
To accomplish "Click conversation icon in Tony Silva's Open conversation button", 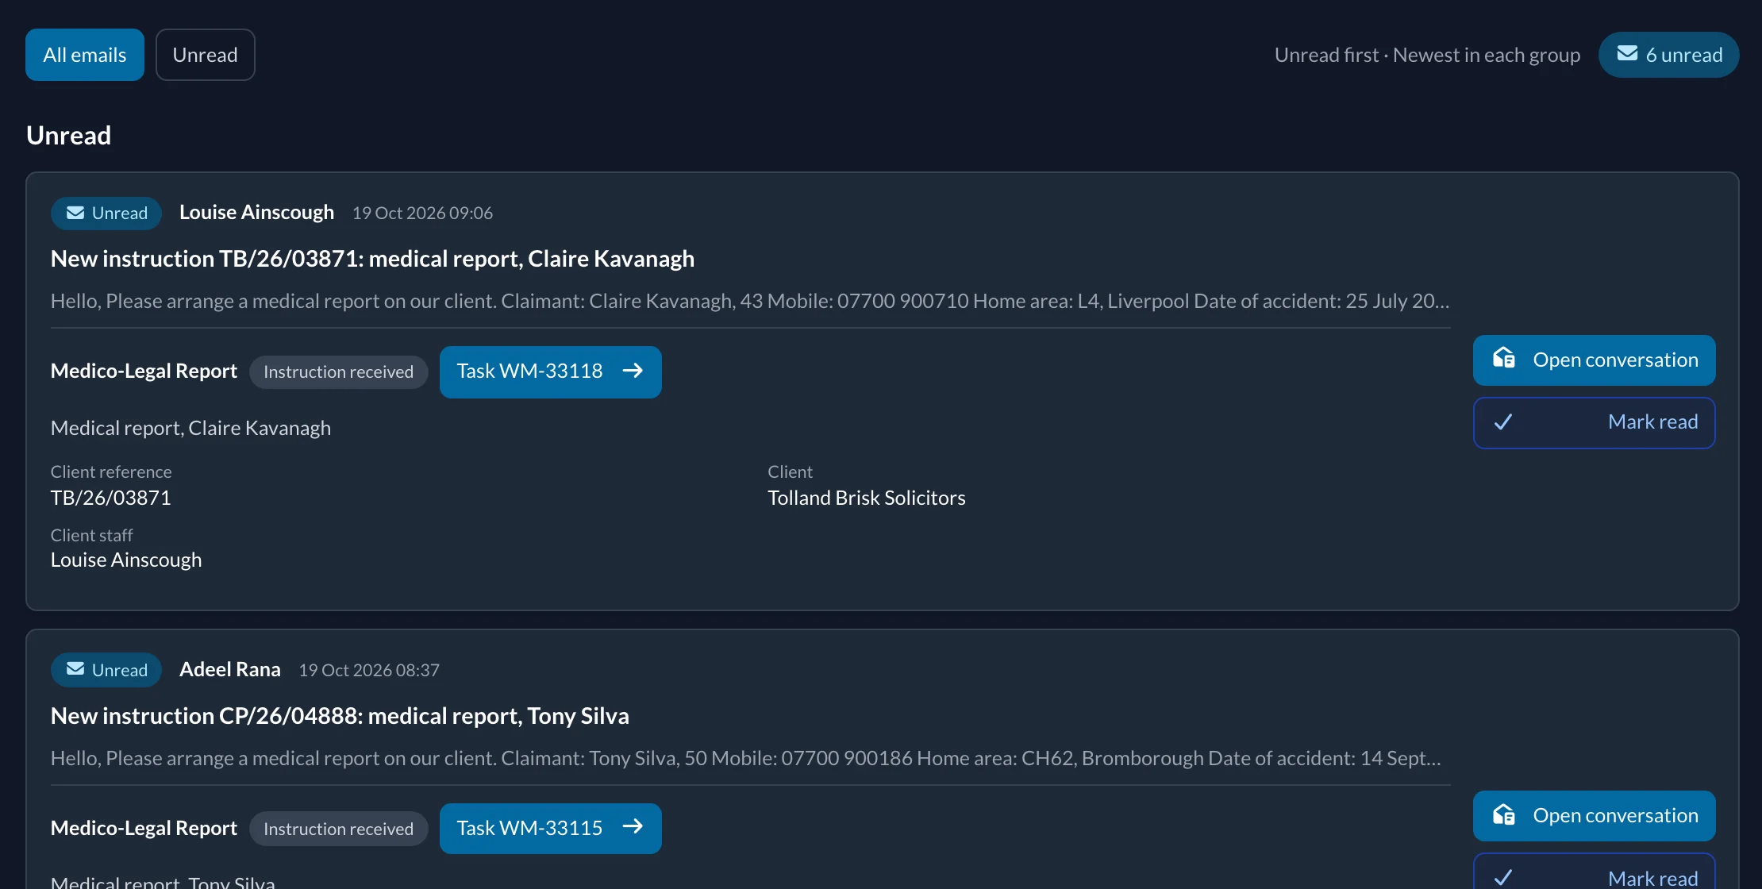I will tap(1503, 815).
